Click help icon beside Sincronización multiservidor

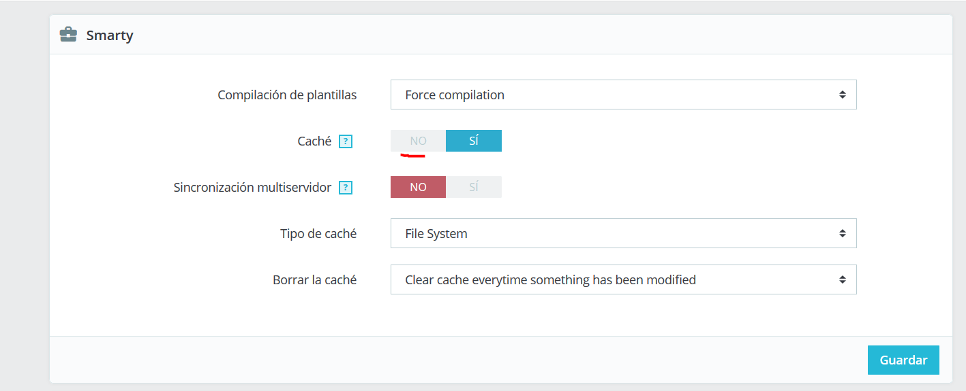click(x=346, y=188)
